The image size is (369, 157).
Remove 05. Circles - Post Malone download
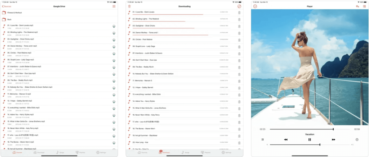[x=239, y=40]
